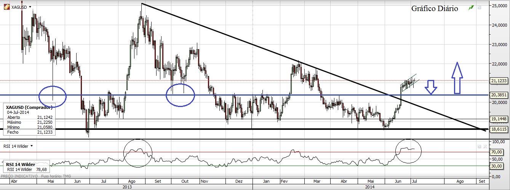
Task: Click the RSI 70,00 overbought level label
Action: (496, 152)
